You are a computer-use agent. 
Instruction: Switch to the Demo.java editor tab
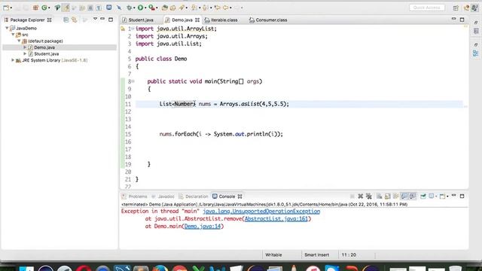click(x=182, y=20)
